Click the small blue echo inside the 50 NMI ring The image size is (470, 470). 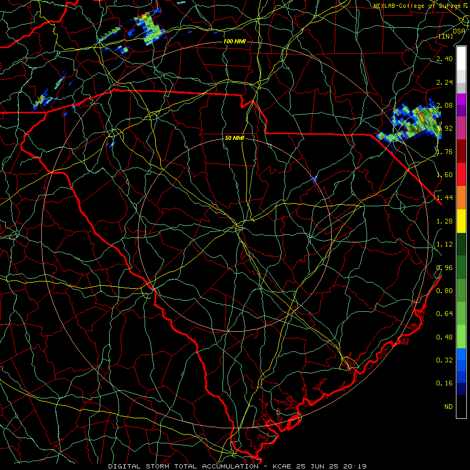(x=314, y=179)
